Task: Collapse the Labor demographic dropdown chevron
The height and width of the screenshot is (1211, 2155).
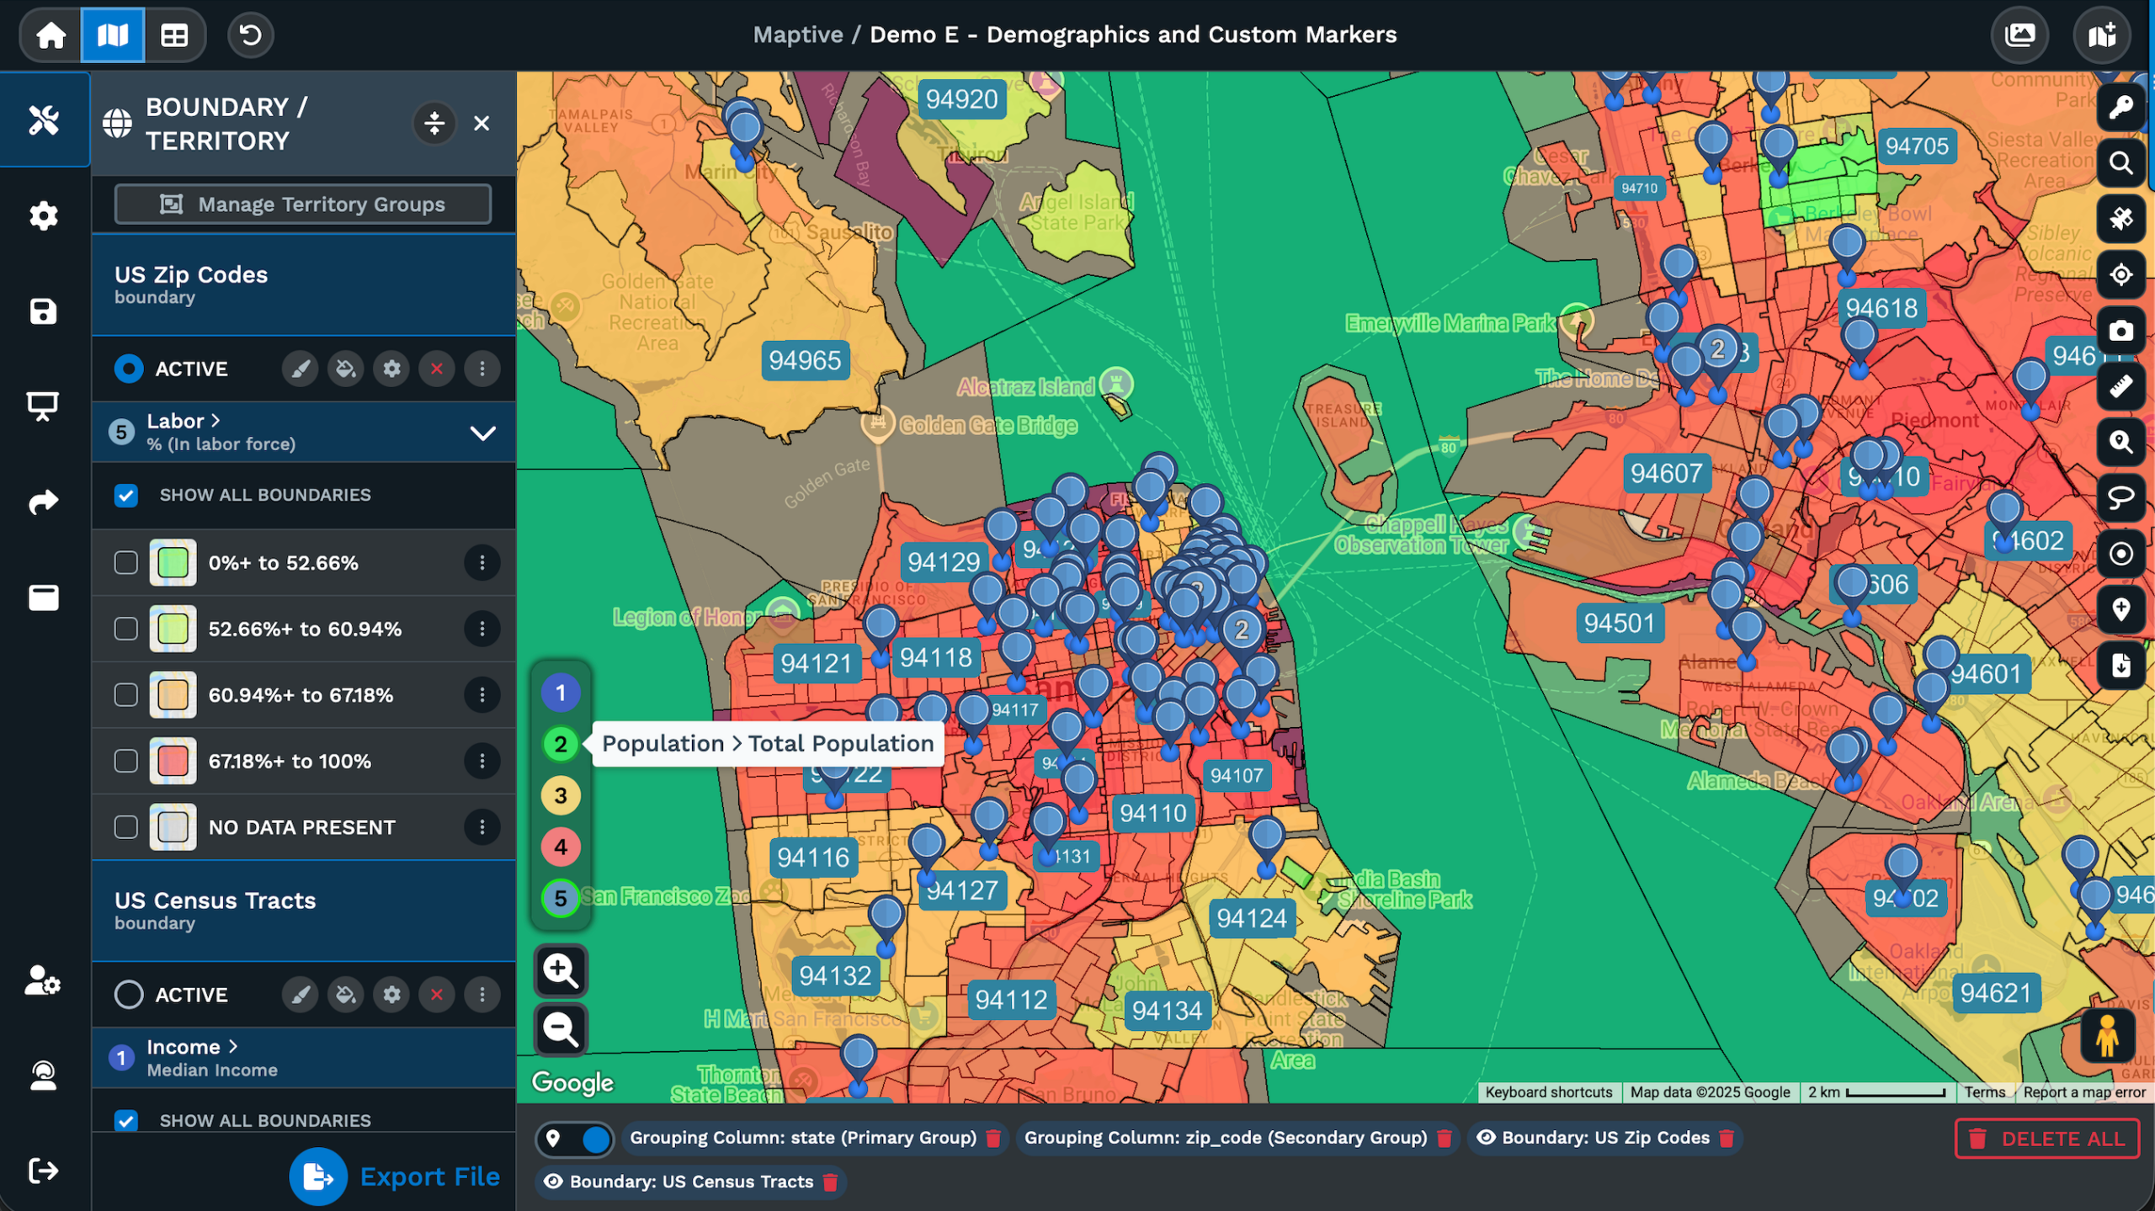Action: (482, 433)
